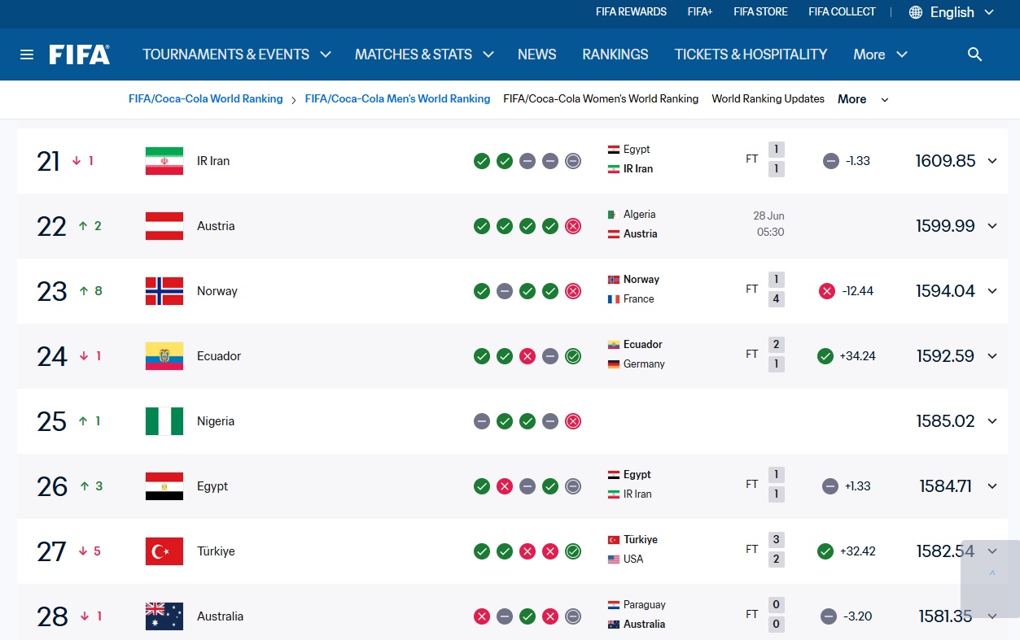Click the rank number 21
Screen dimensions: 1020x640
(x=49, y=161)
